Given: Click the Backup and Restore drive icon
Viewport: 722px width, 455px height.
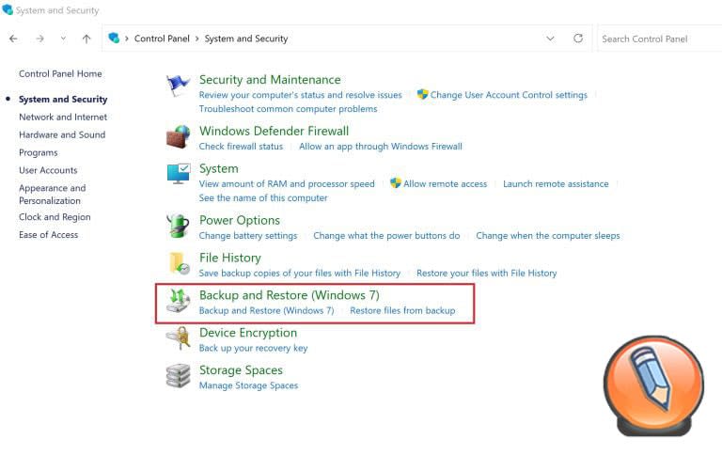Looking at the screenshot, I should coord(178,301).
